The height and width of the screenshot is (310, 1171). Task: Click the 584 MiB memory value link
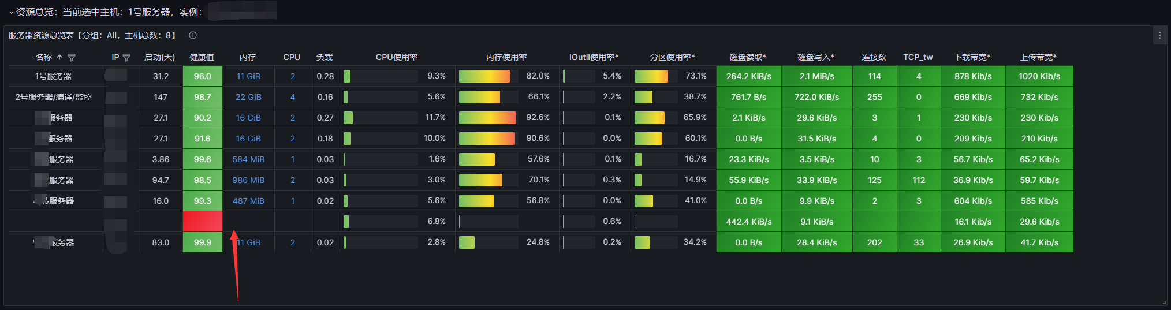coord(248,159)
